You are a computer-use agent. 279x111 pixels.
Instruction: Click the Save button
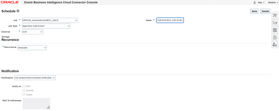click(254, 11)
